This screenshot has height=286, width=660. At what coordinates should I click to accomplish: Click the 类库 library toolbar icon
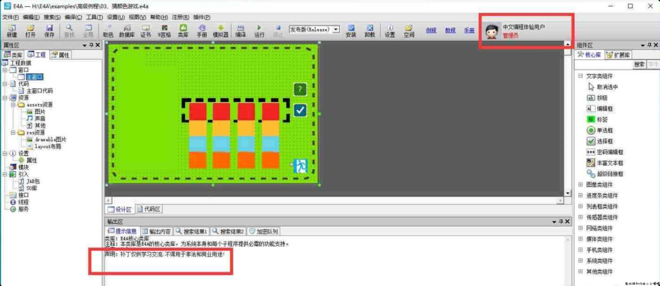[183, 31]
